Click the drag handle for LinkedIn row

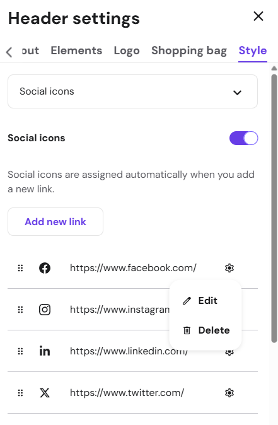[x=20, y=351]
